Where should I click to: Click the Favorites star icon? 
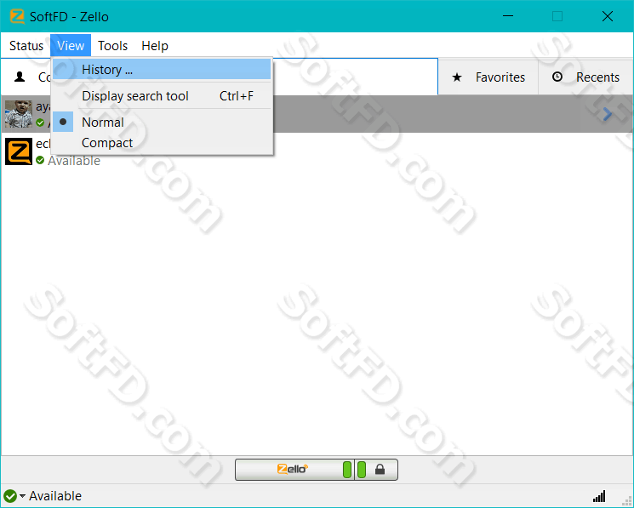[x=457, y=77]
